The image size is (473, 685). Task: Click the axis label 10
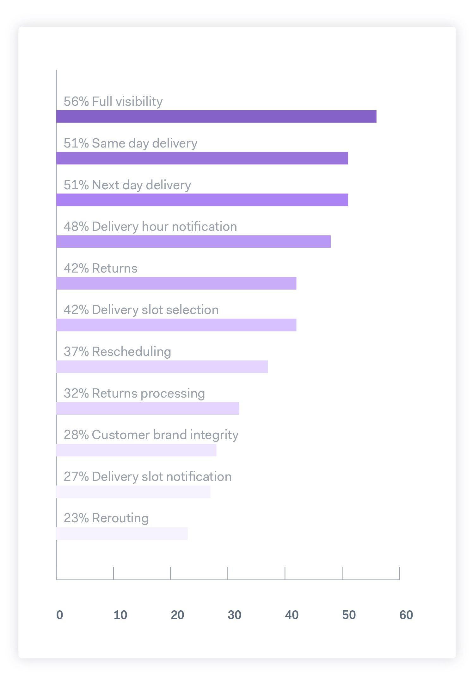(120, 615)
